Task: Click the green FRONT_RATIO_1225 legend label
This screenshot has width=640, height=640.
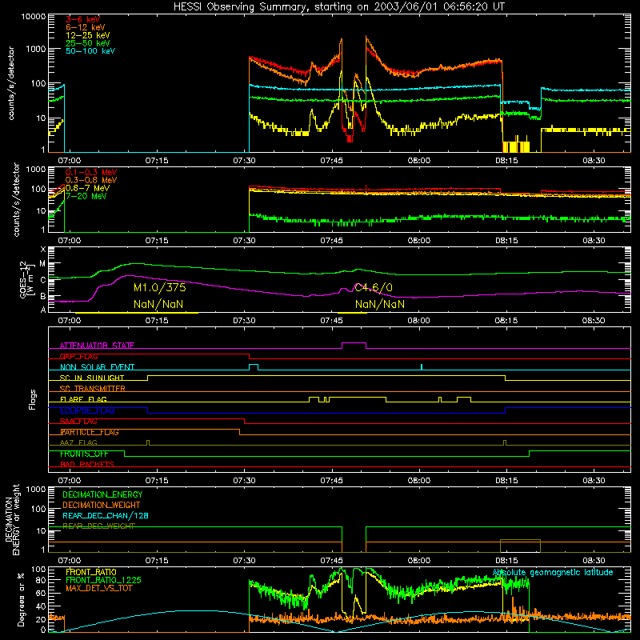Action: click(x=103, y=580)
